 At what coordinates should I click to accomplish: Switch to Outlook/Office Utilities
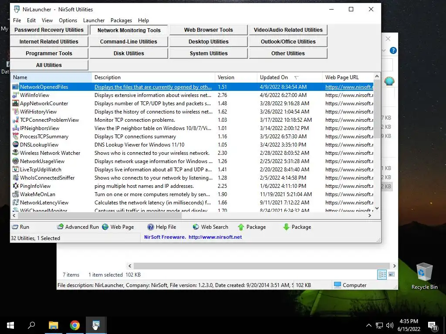pos(288,41)
